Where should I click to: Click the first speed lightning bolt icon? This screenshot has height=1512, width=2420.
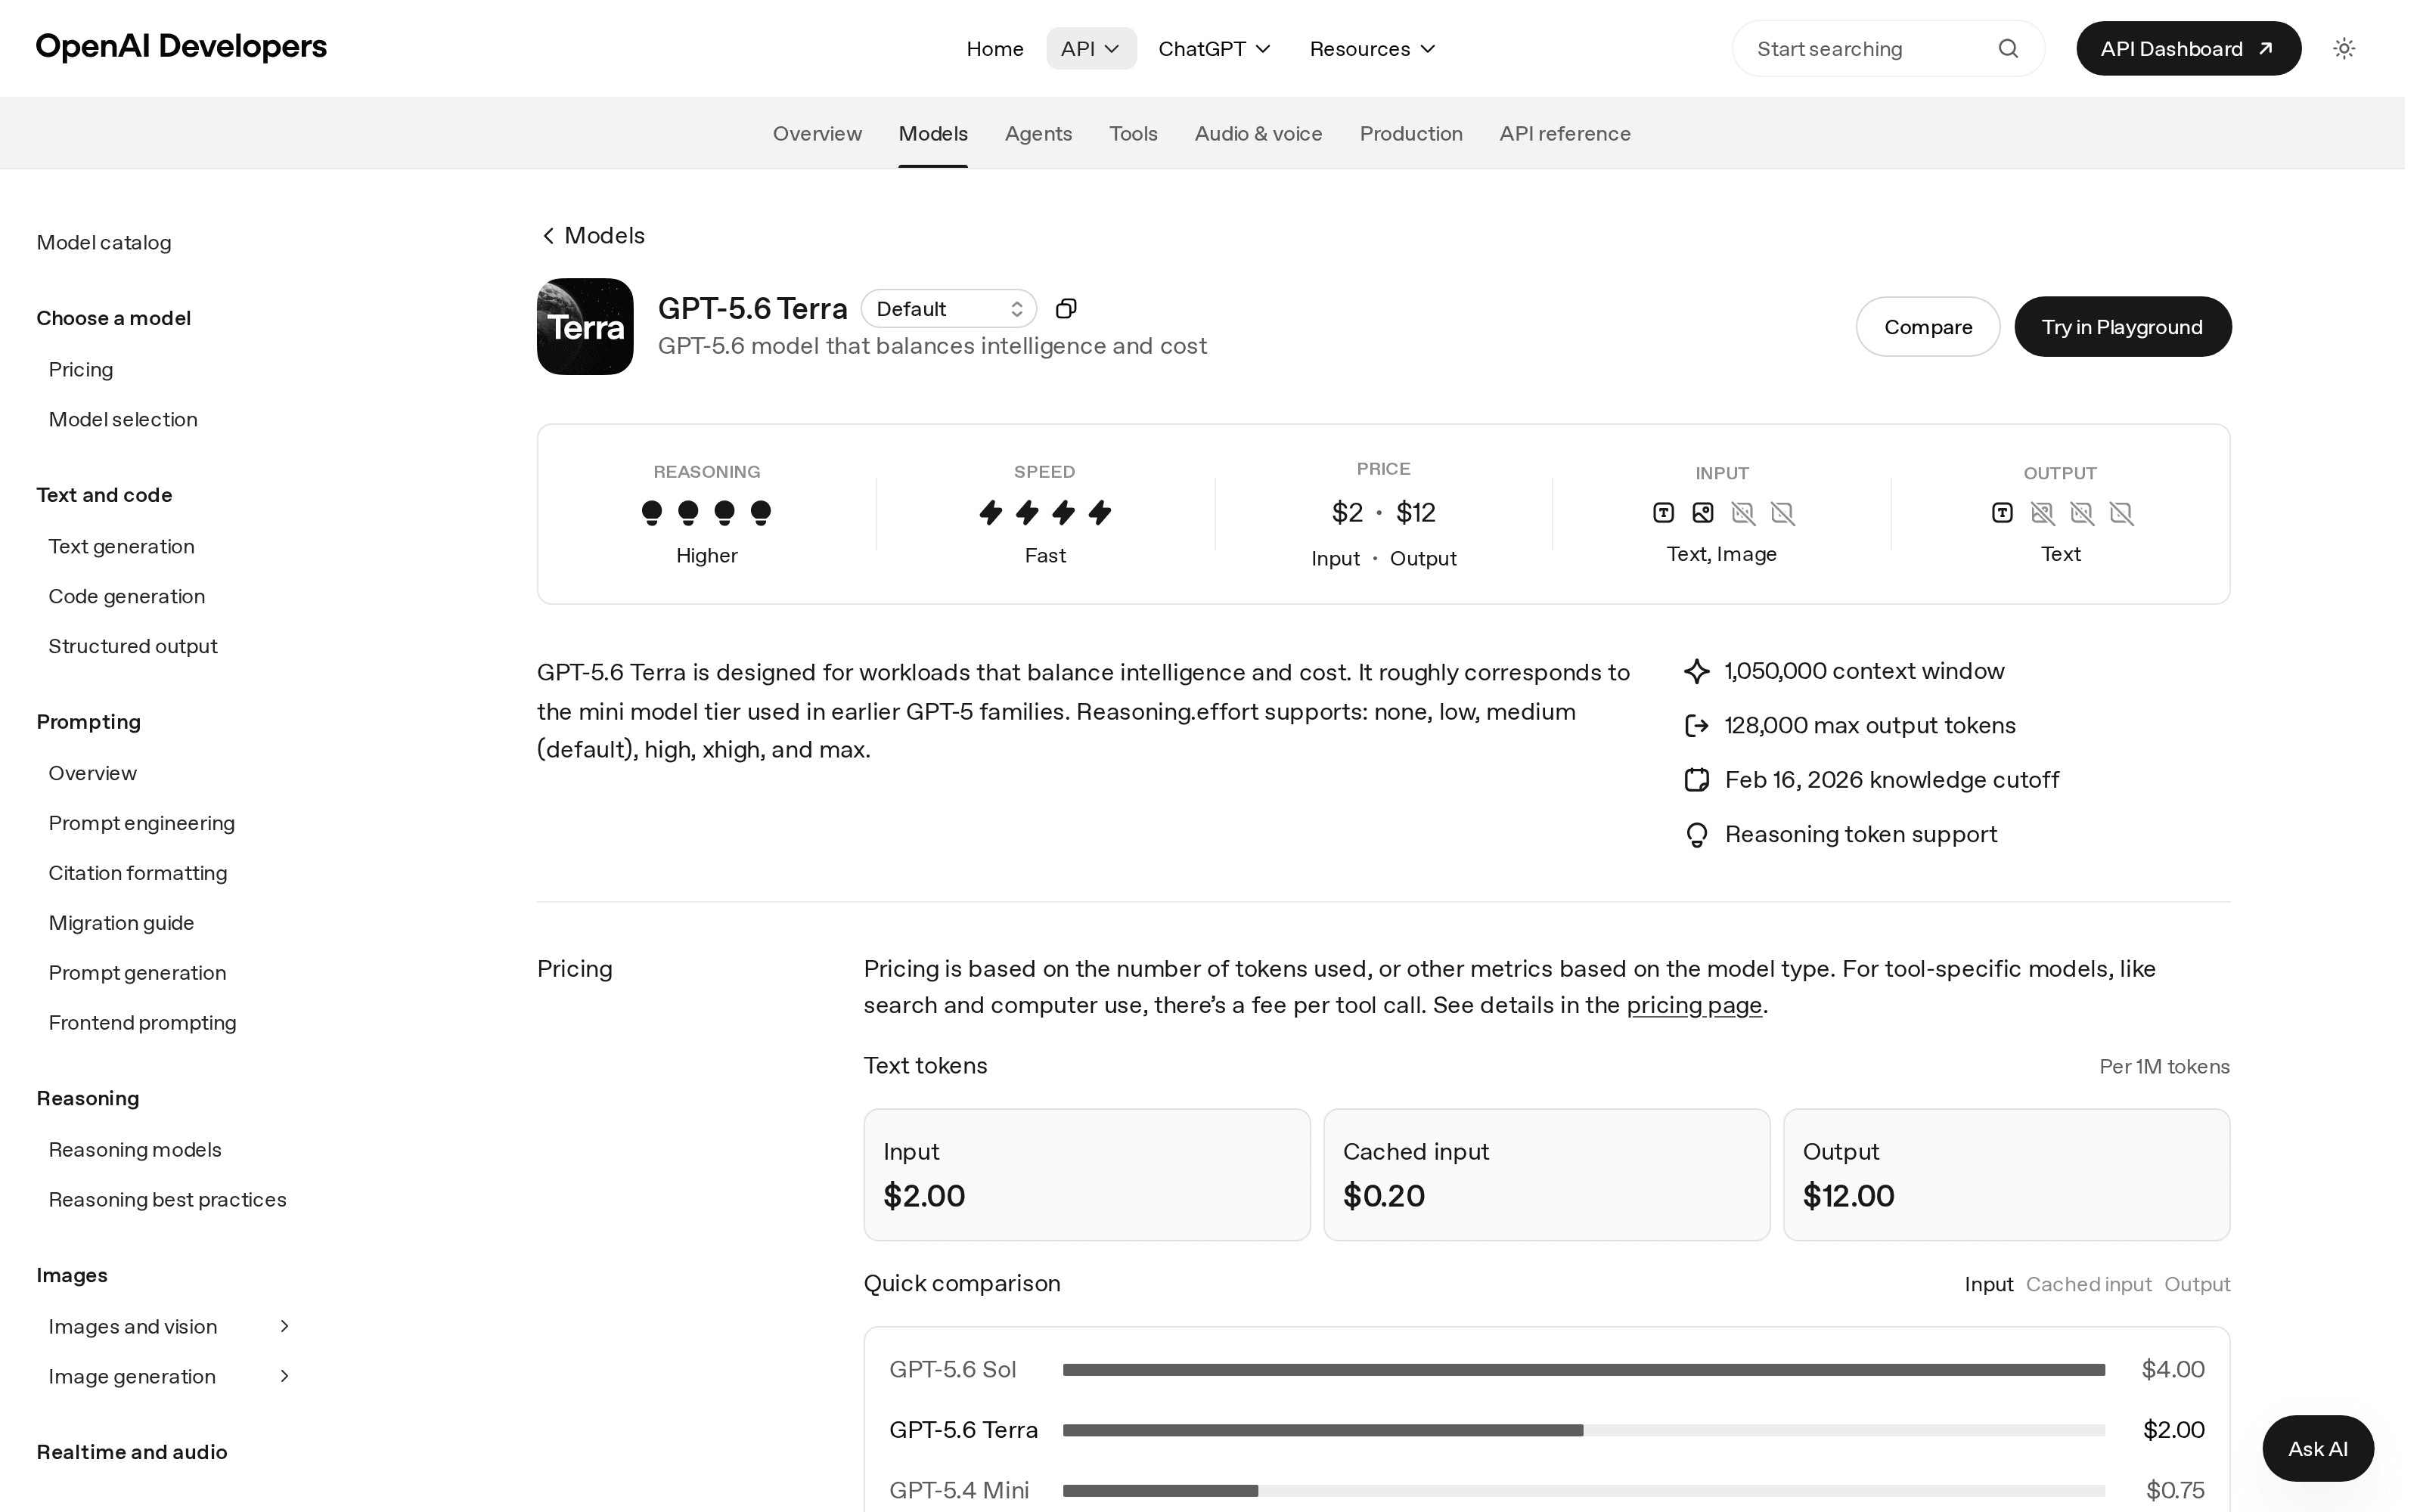[990, 512]
